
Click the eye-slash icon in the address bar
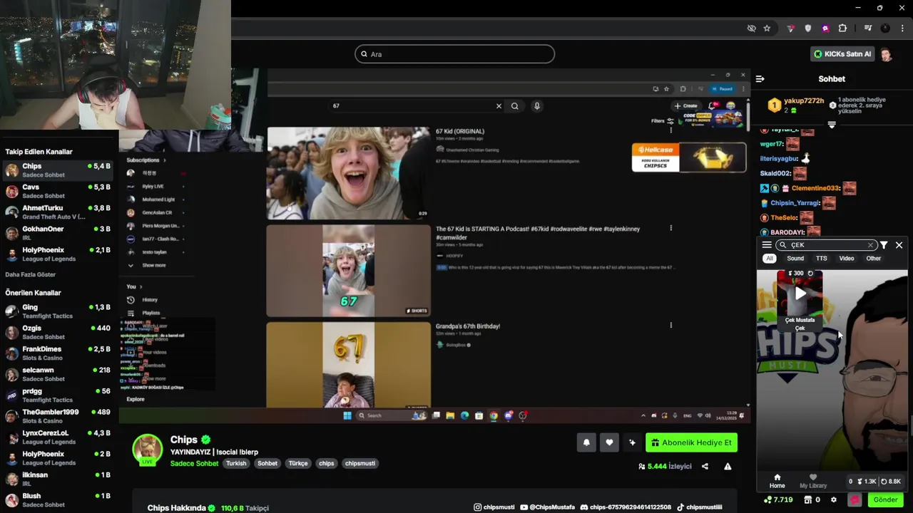click(751, 28)
